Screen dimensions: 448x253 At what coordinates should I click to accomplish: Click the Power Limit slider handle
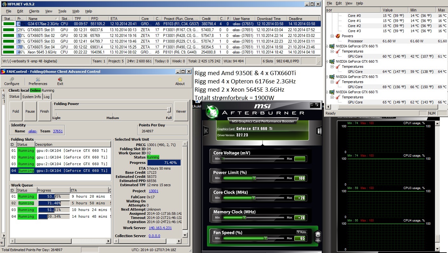pos(254,178)
